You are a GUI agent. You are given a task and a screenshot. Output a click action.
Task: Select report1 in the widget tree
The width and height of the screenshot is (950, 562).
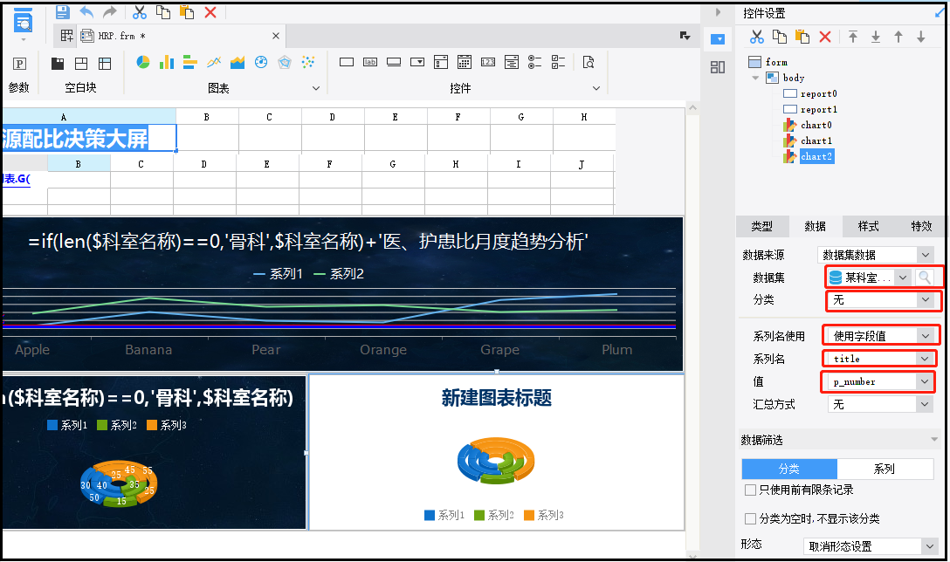click(x=818, y=110)
